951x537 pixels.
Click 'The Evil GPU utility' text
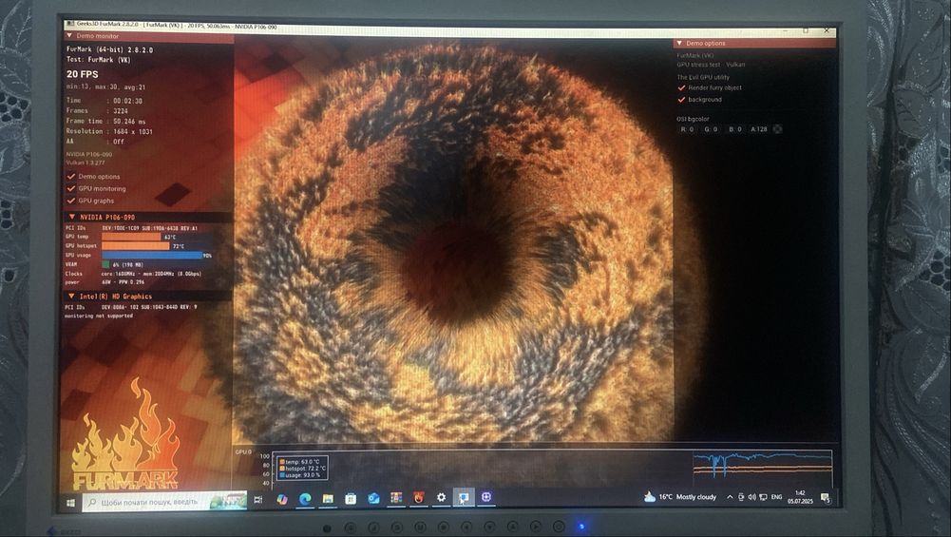(x=703, y=77)
